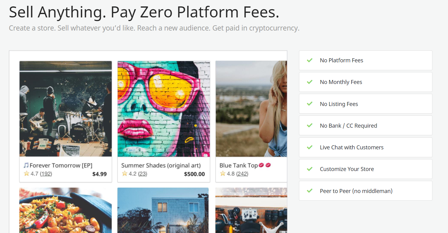
Task: Open the blue house listing thumbnail
Action: click(163, 210)
